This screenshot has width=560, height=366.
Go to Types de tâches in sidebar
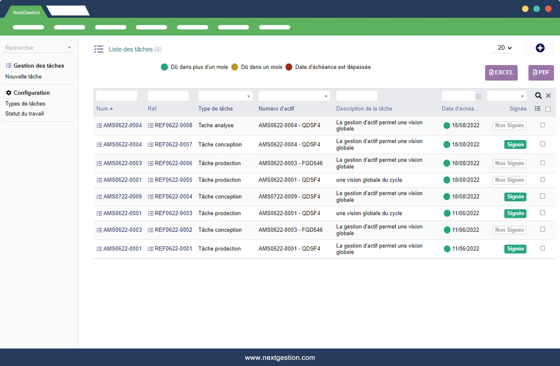pos(25,104)
